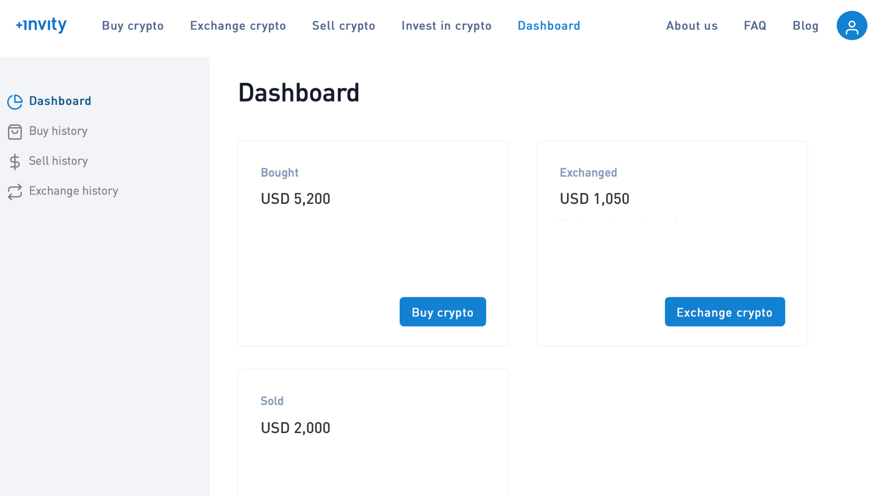883x496 pixels.
Task: Visit the About us page
Action: [692, 26]
